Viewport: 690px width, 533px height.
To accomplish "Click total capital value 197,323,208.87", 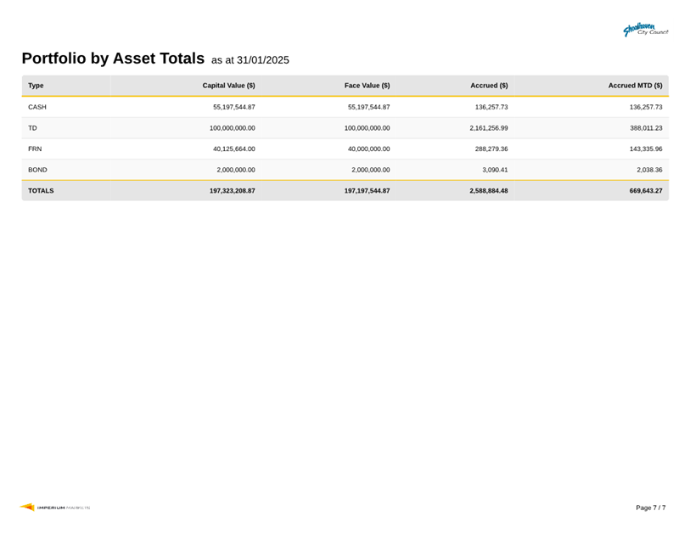I will click(x=232, y=191).
